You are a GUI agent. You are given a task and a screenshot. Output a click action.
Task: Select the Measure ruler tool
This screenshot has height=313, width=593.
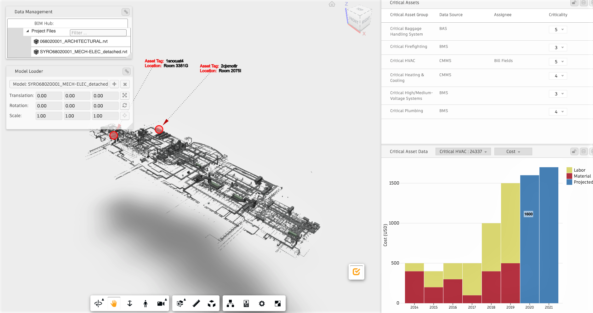196,303
